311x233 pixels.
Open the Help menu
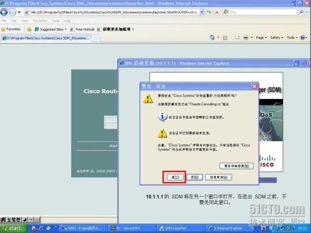click(68, 21)
